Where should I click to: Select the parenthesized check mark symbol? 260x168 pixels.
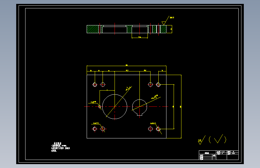tap(217, 139)
